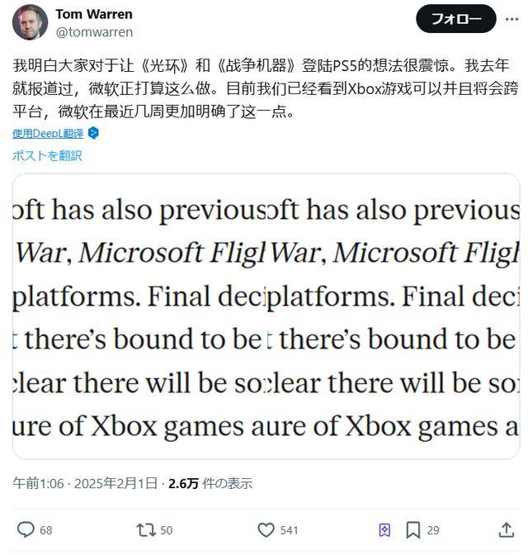Like the post with heart icon

coord(266,530)
